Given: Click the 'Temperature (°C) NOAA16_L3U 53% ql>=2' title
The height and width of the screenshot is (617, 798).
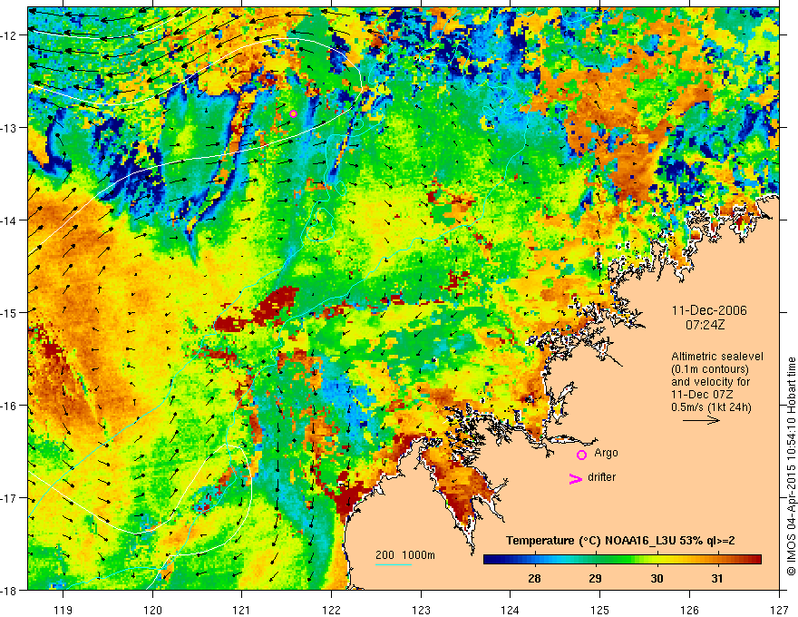Looking at the screenshot, I should point(620,541).
